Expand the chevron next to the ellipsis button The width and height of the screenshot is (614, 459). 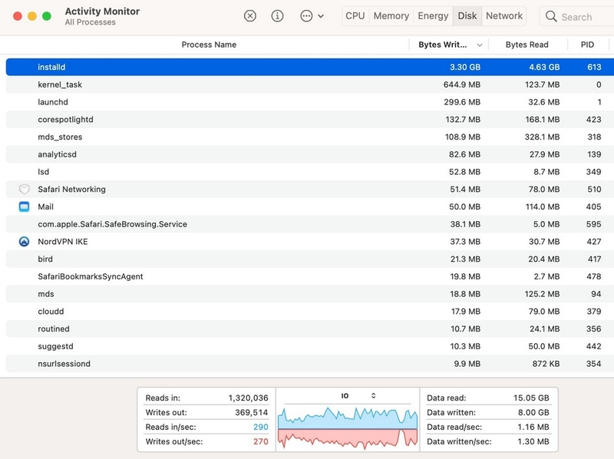click(321, 16)
